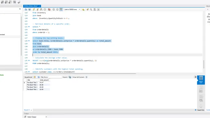Click the Explain query magnifier-lightning icon
The height and width of the screenshot is (118, 210).
tap(41, 9)
